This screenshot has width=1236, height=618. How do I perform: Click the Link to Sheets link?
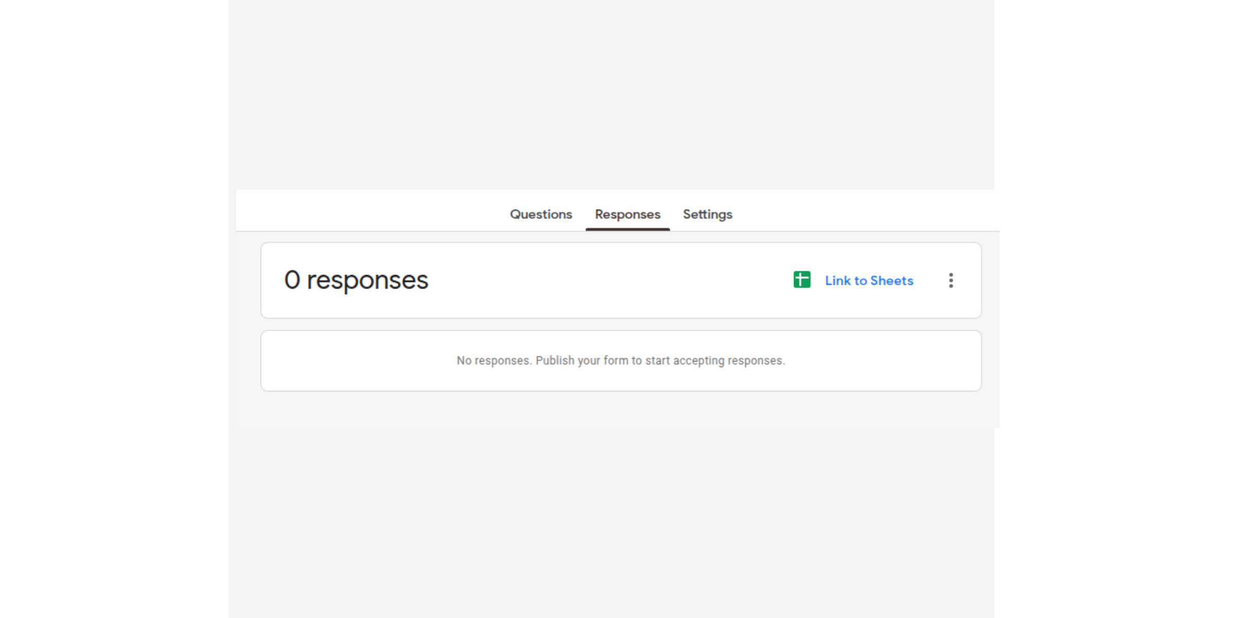coord(869,281)
